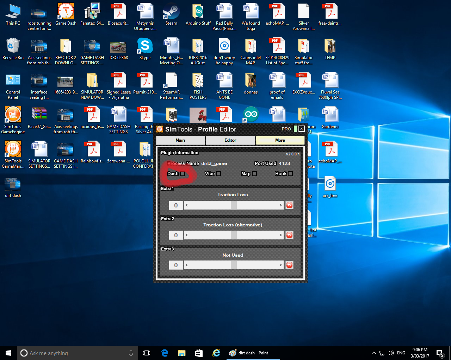The width and height of the screenshot is (451, 360).
Task: Select the More tab in SimTools
Action: (280, 140)
